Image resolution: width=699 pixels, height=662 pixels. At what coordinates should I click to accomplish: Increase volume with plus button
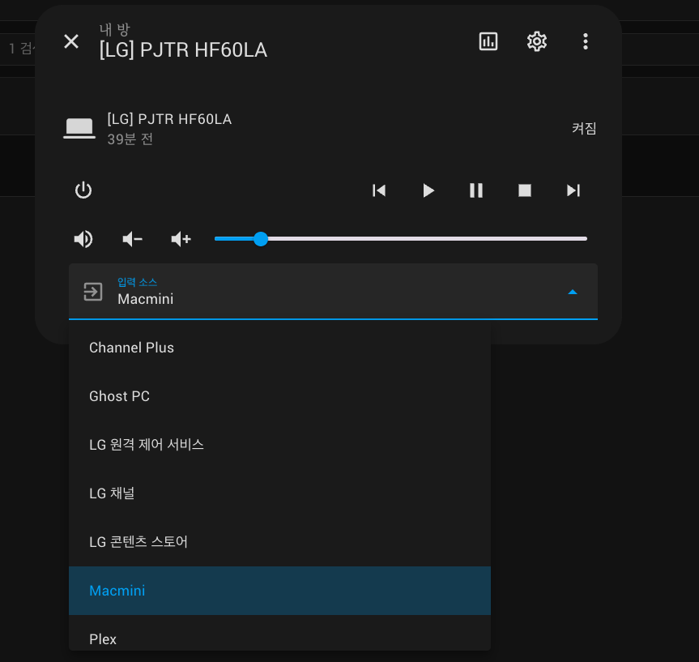point(181,239)
